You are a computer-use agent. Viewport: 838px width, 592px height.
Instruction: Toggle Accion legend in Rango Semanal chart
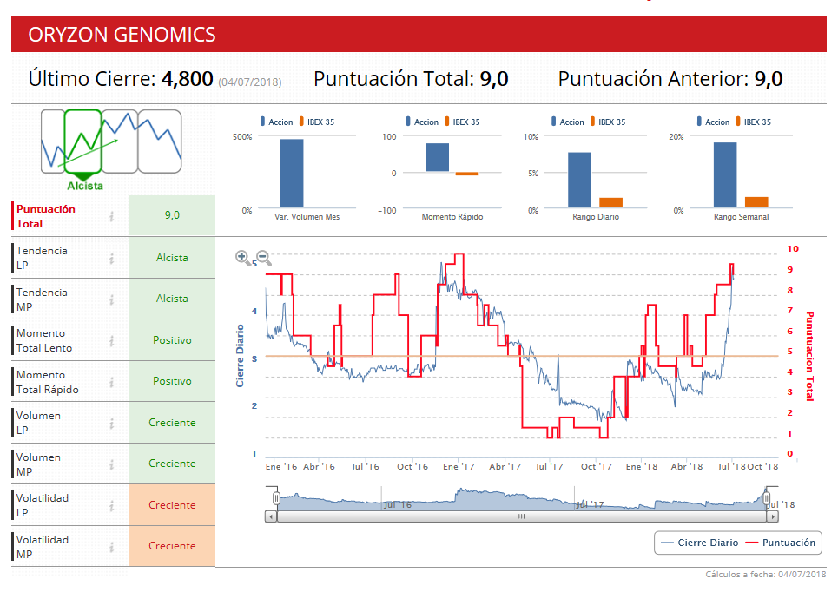pyautogui.click(x=713, y=122)
